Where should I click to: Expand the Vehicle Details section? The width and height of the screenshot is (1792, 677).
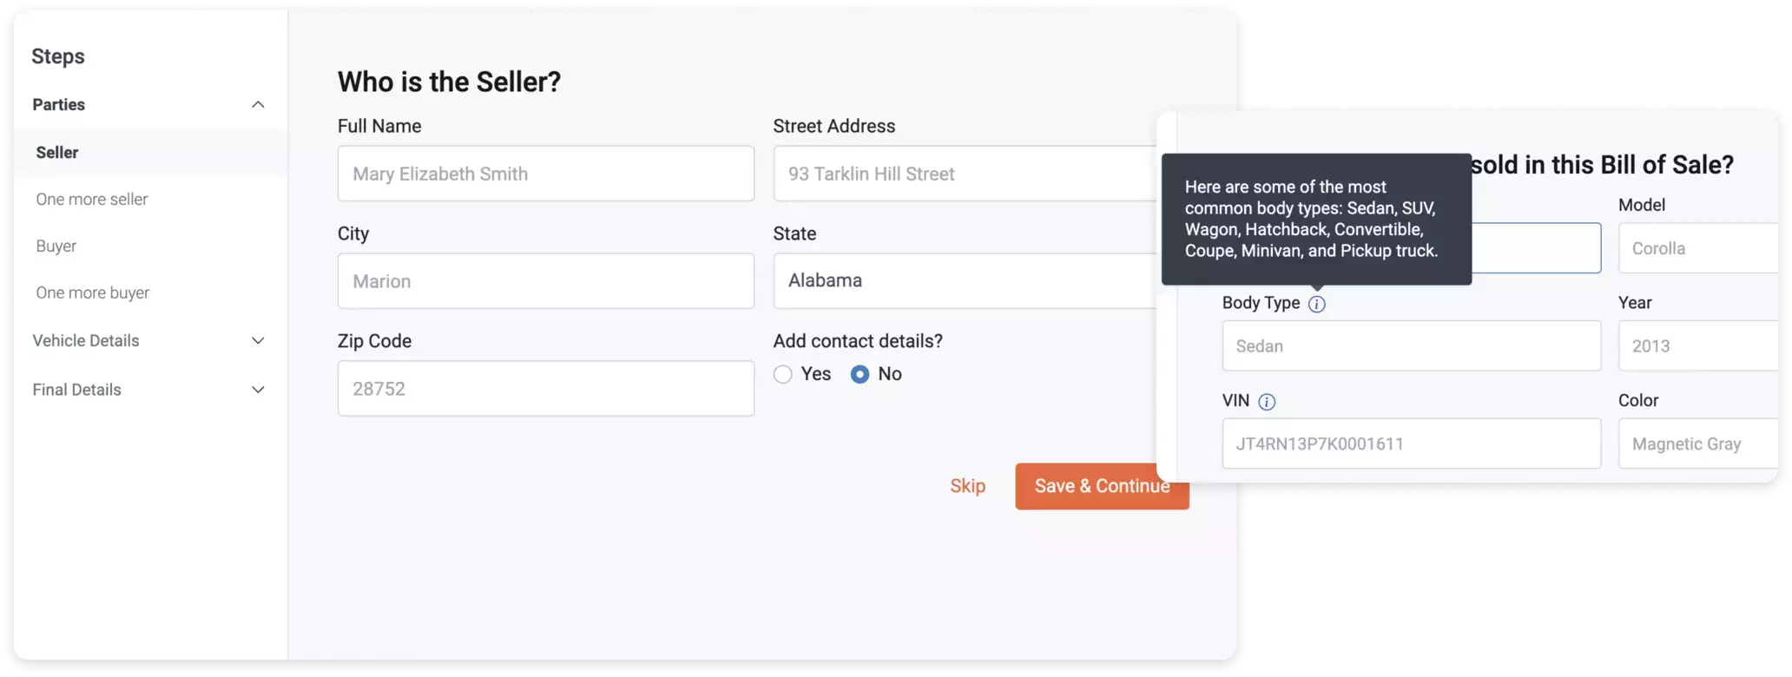(258, 341)
